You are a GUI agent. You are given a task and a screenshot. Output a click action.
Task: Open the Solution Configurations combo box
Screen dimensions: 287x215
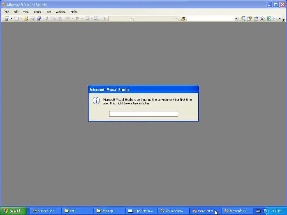click(121, 18)
